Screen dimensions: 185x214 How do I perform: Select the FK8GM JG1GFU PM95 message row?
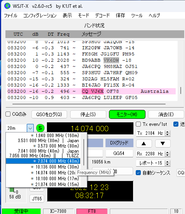point(92,54)
